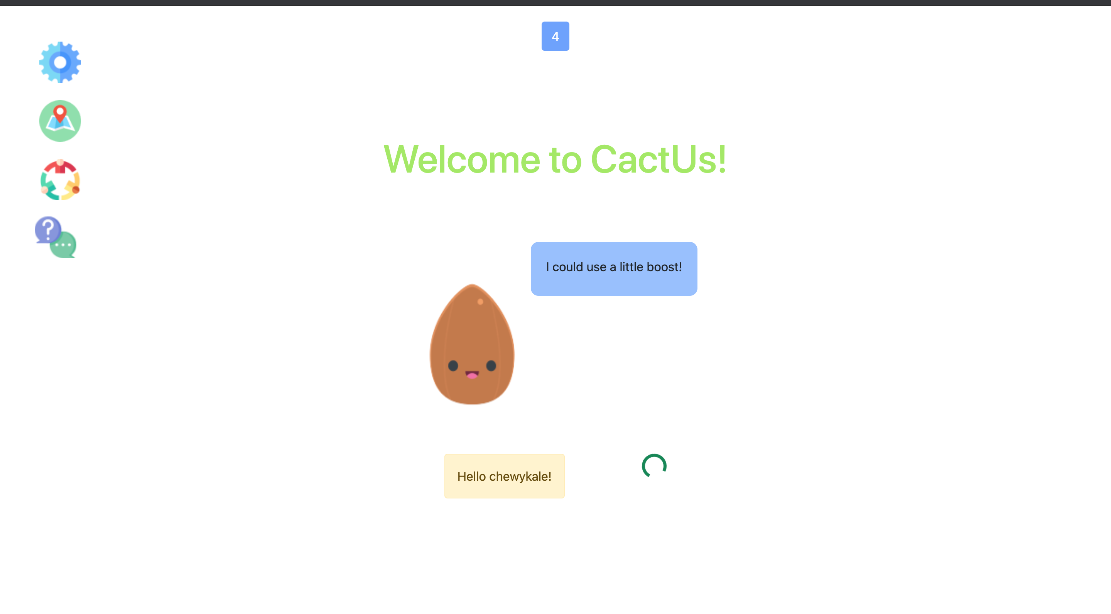Open the community people circle icon
Image resolution: width=1111 pixels, height=614 pixels.
click(x=60, y=180)
